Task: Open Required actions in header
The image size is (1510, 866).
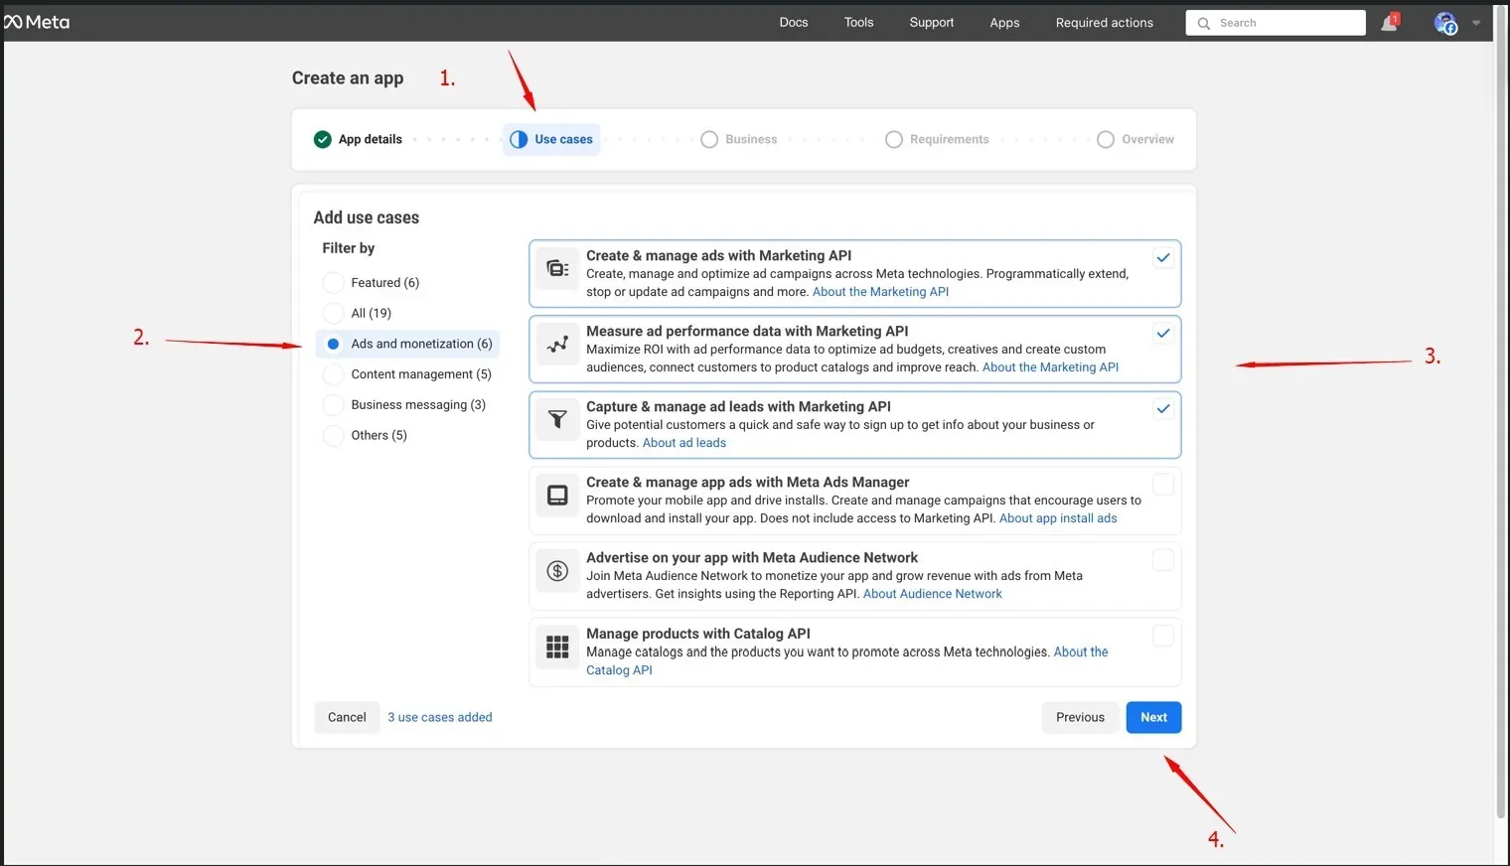Action: [1105, 23]
